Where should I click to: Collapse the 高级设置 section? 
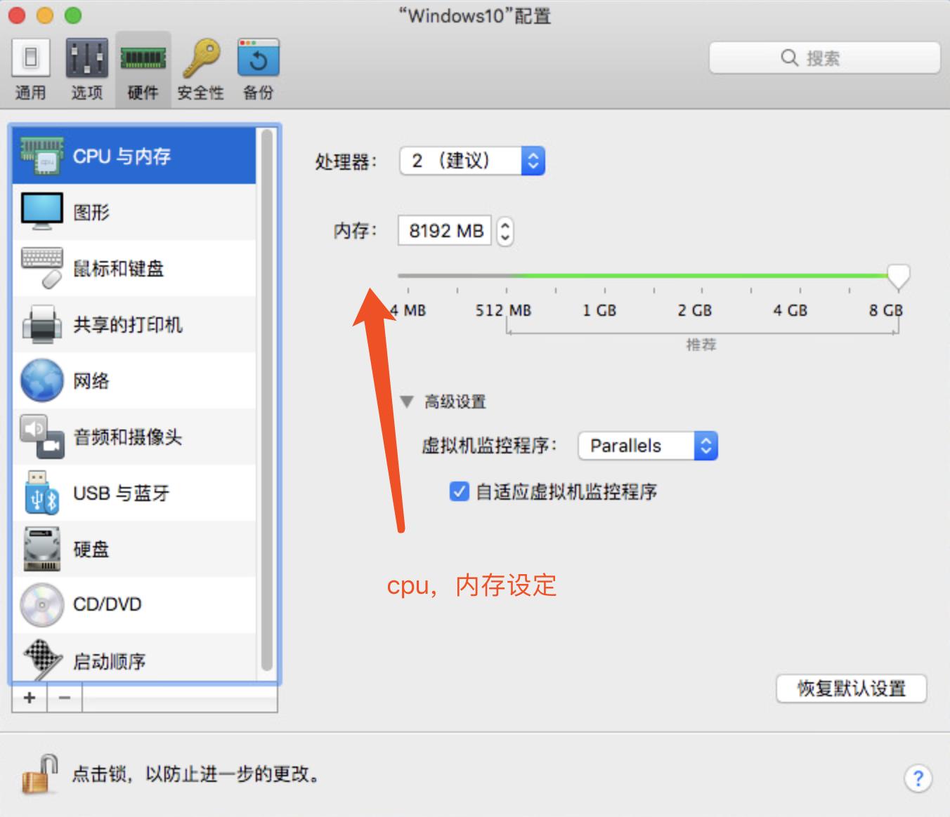click(x=408, y=401)
